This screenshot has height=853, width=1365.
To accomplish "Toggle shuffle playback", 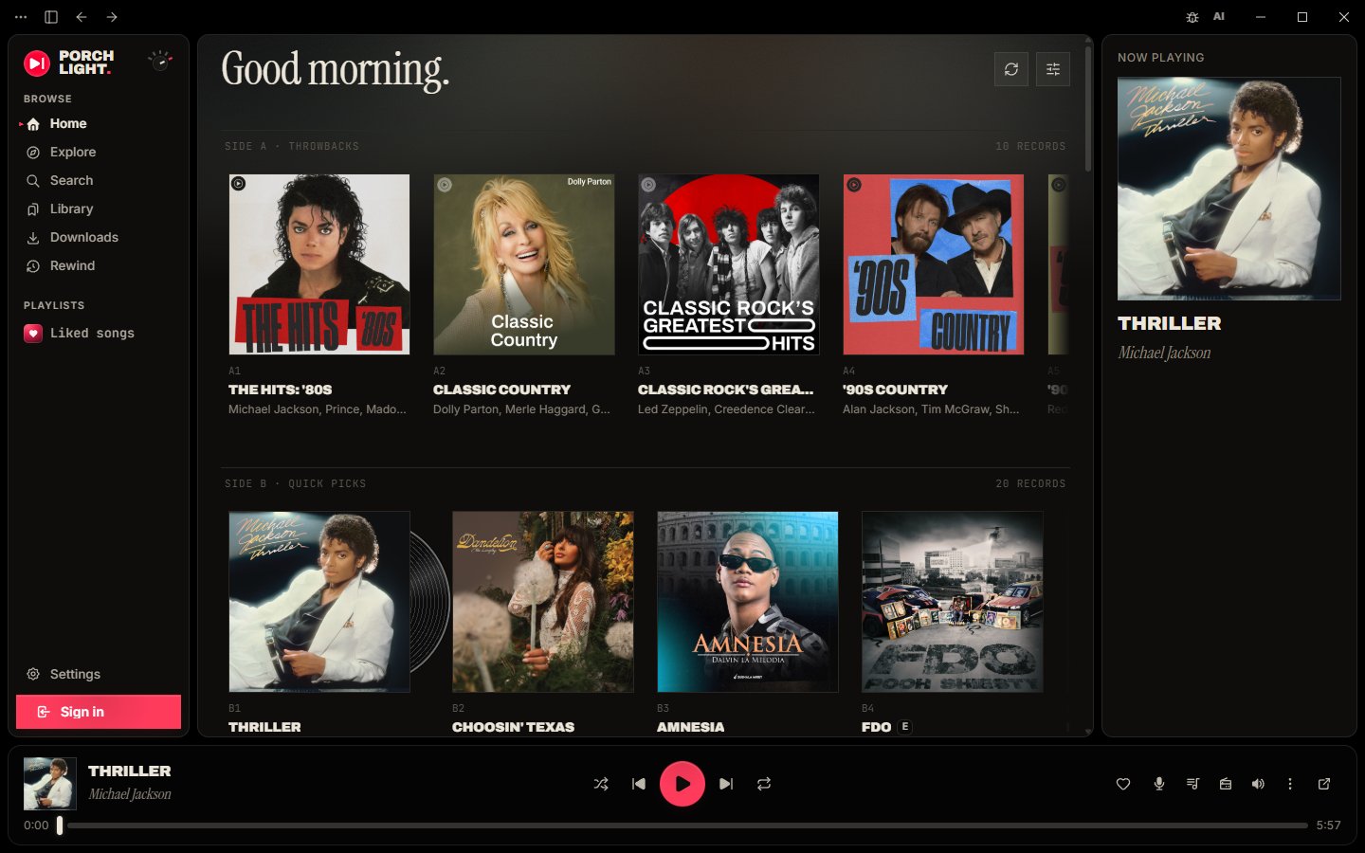I will point(601,784).
